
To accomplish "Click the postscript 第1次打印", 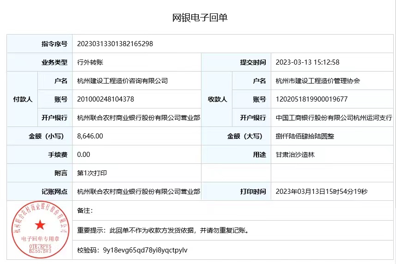I will pos(92,173).
